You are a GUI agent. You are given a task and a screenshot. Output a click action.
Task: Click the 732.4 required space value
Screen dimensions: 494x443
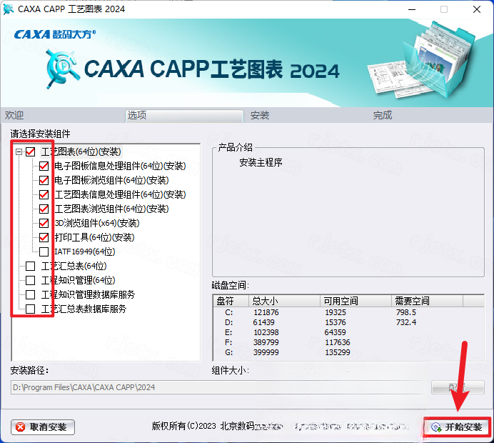[x=405, y=322]
